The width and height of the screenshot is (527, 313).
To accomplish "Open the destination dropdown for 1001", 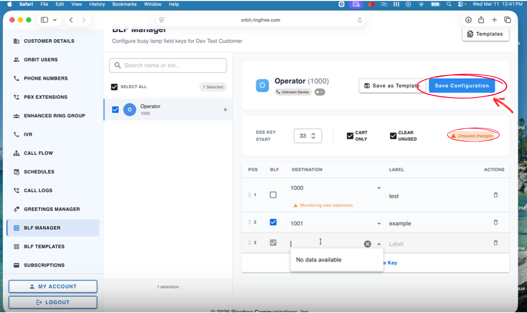I will 379,224.
